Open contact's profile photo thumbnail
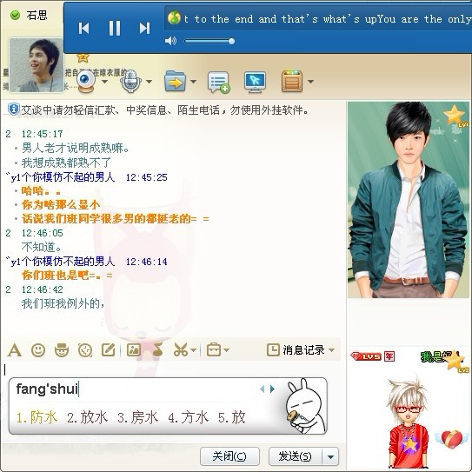 click(x=37, y=64)
